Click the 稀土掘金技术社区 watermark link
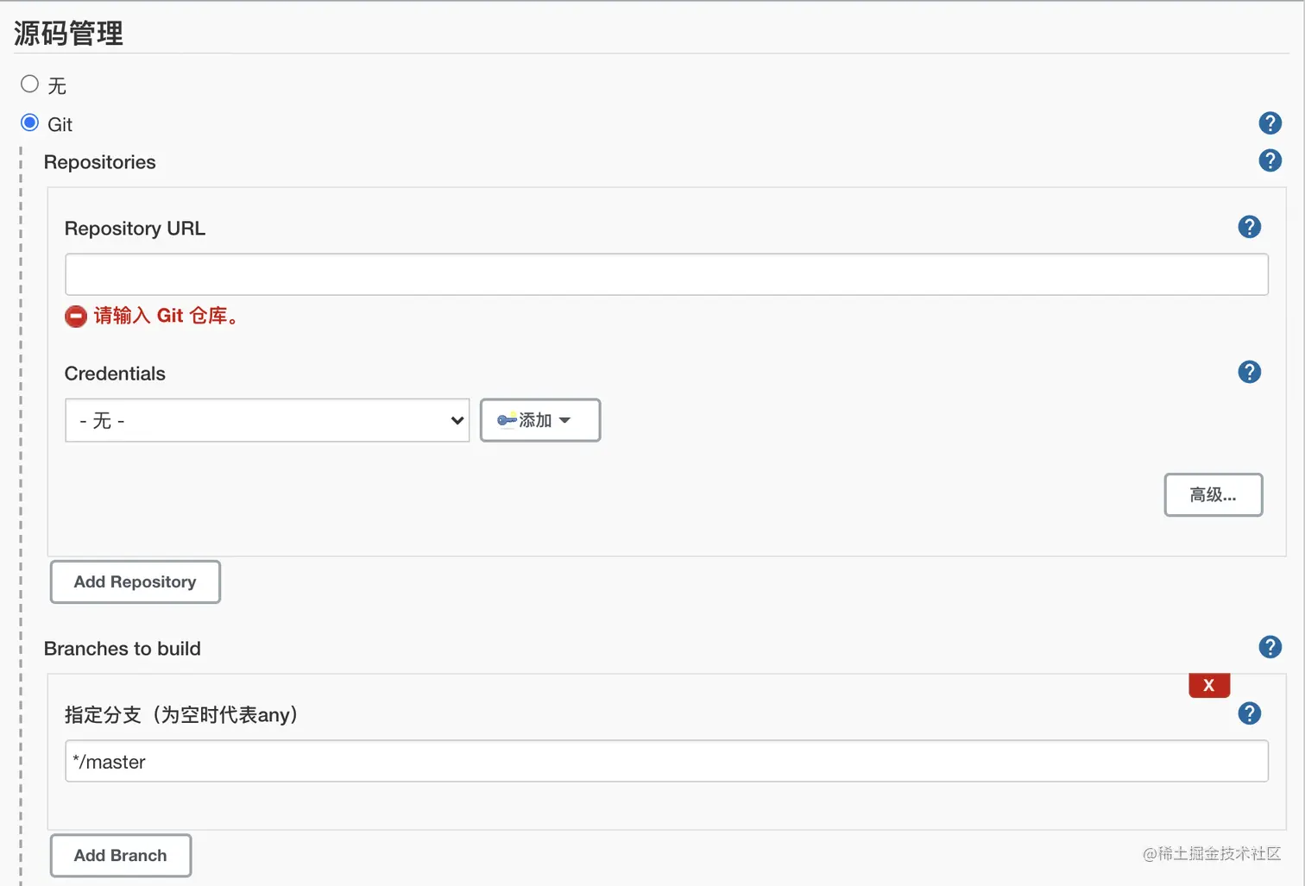Screen dimensions: 1305x886 1211,854
